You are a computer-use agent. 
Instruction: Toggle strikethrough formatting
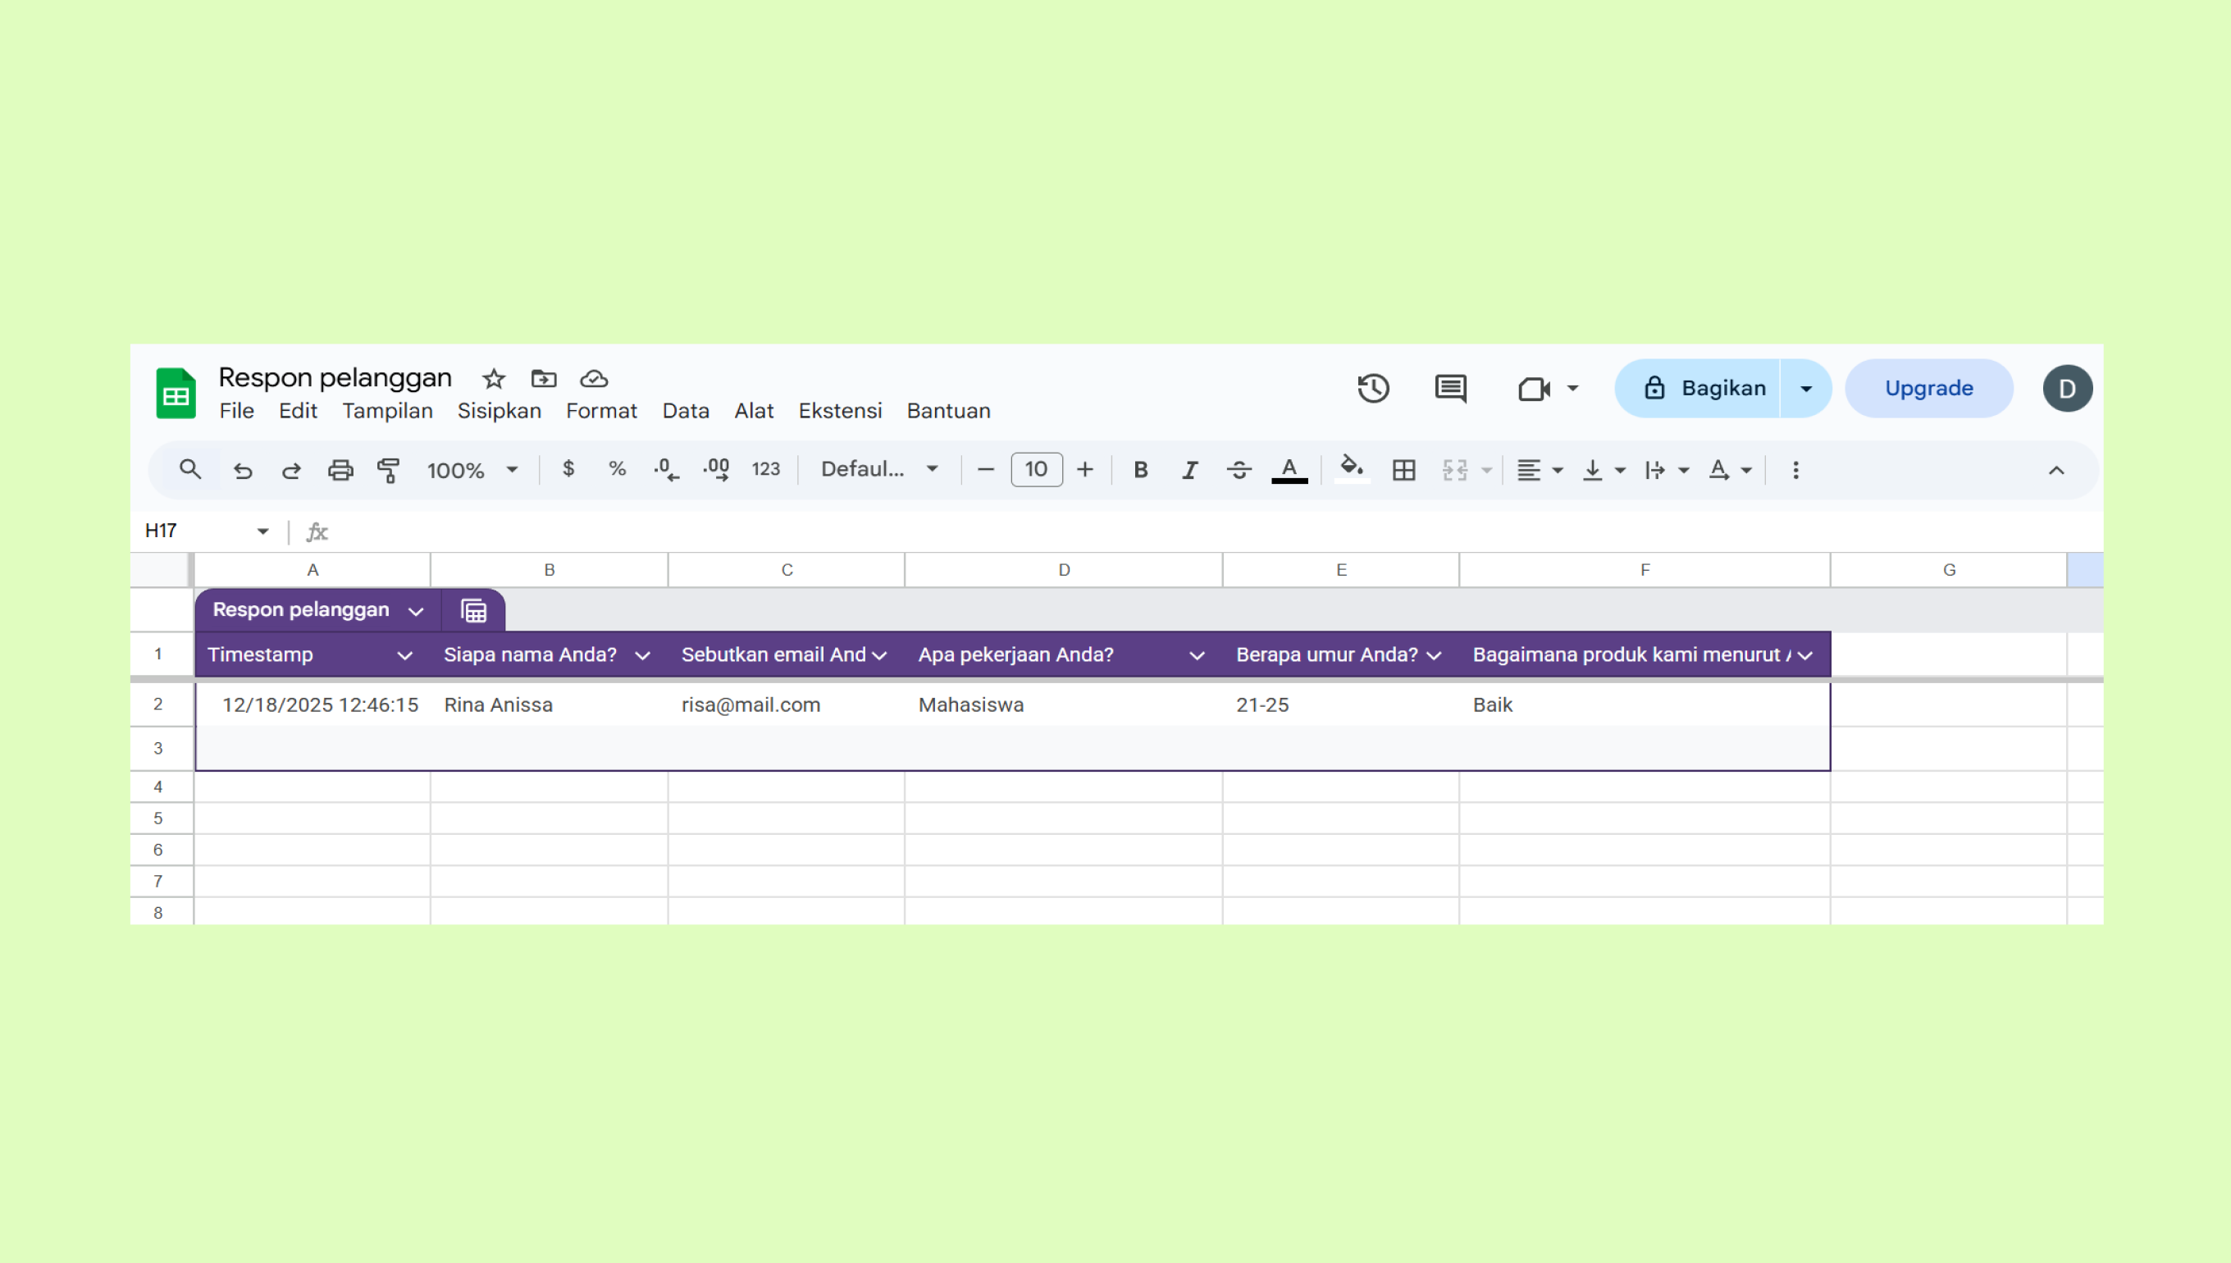coord(1239,469)
